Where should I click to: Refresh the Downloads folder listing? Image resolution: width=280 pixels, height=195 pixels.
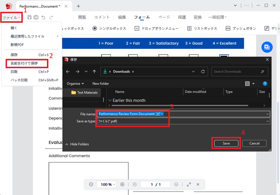tap(203, 72)
